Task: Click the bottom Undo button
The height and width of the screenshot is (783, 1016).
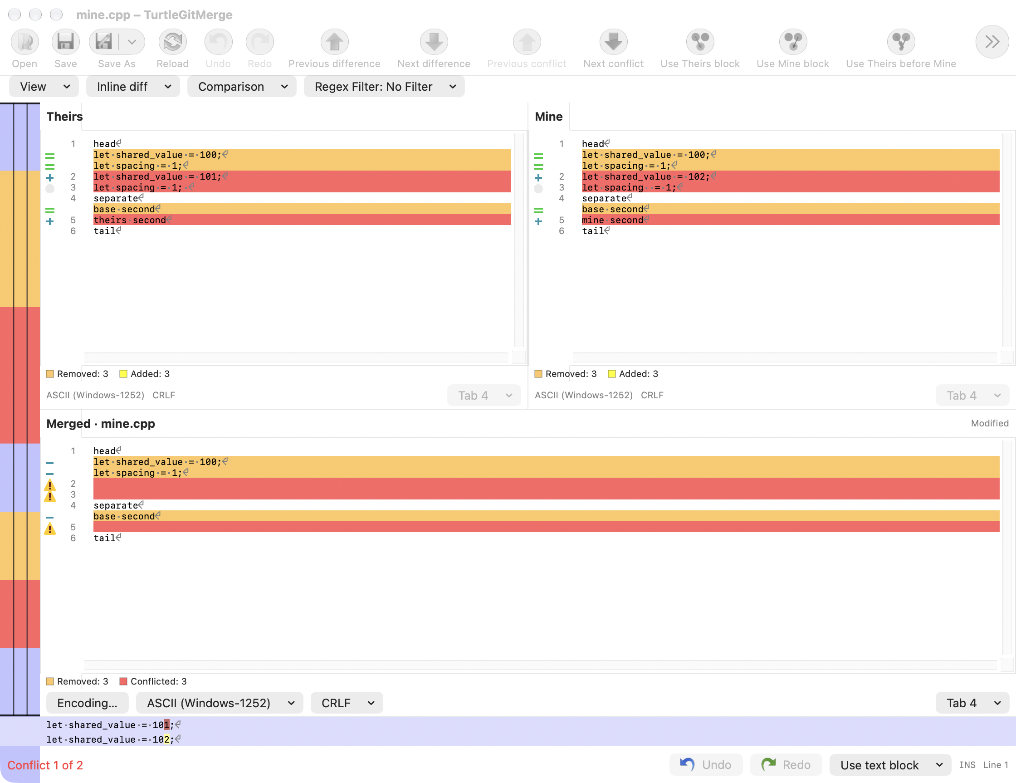Action: (x=706, y=765)
